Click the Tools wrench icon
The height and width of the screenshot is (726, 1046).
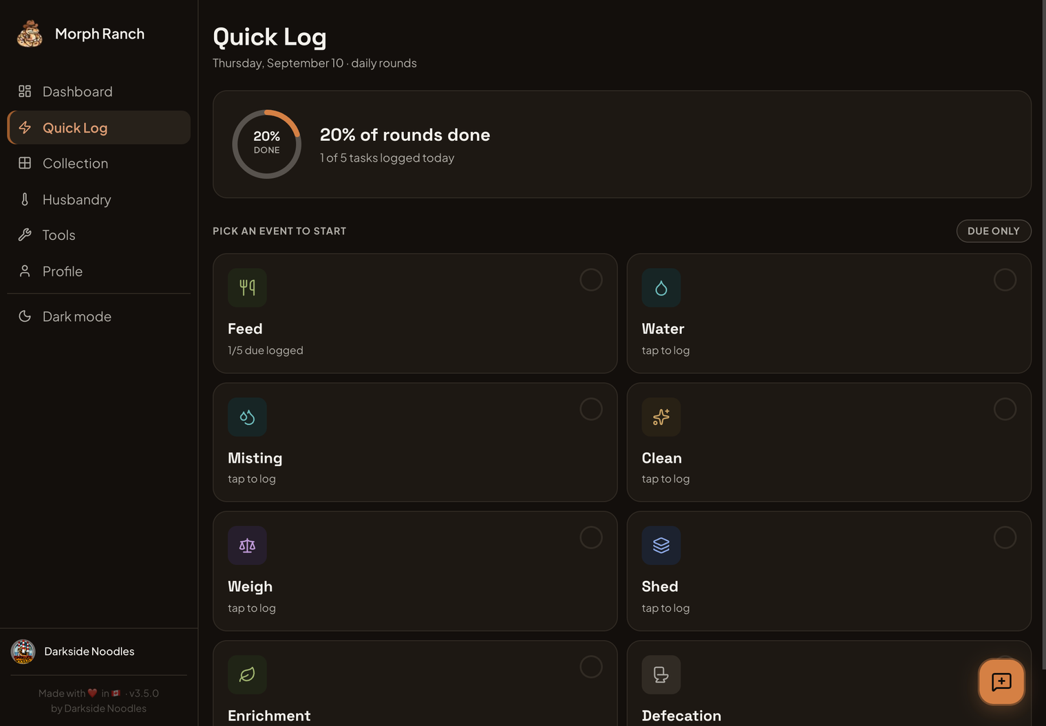click(x=25, y=235)
